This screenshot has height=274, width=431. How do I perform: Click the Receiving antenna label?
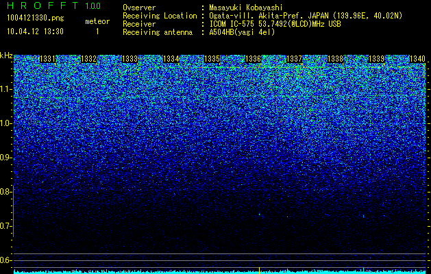[x=158, y=32]
